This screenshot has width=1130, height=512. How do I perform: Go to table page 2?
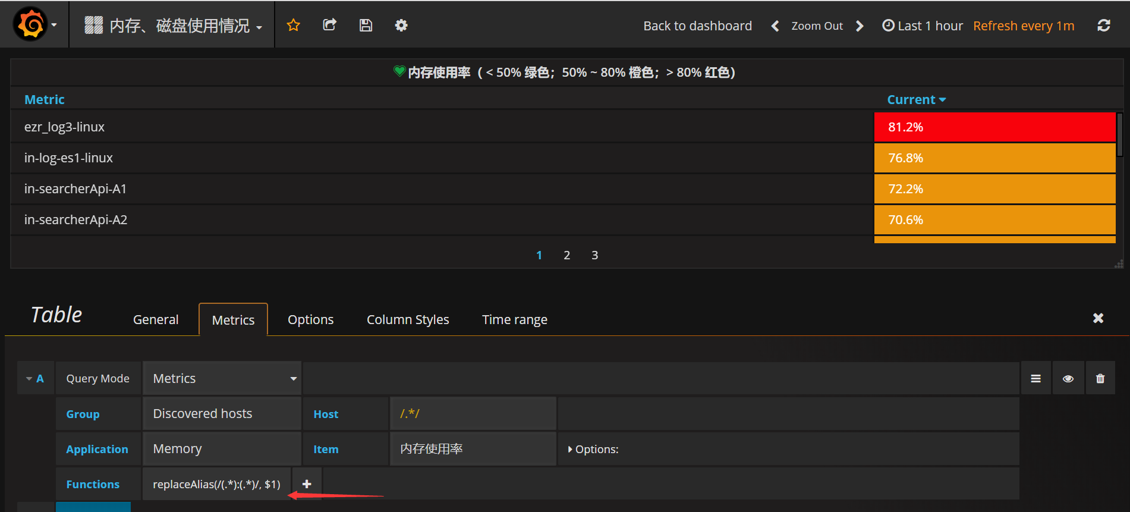tap(567, 255)
